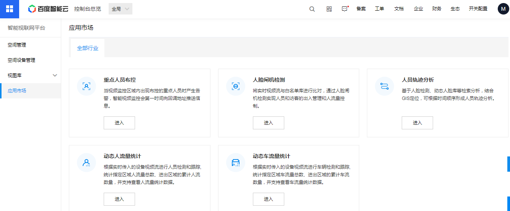The height and width of the screenshot is (211, 510).
Task: Select the 全部行业 tab
Action: point(88,48)
